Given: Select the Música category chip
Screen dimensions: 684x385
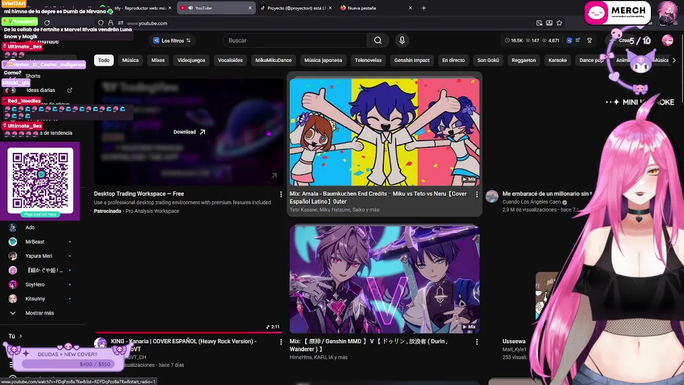Looking at the screenshot, I should coord(130,60).
